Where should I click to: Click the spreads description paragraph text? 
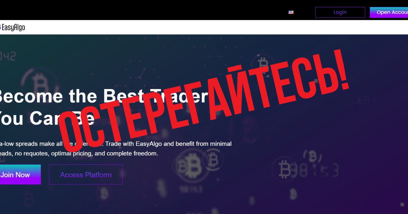click(116, 148)
